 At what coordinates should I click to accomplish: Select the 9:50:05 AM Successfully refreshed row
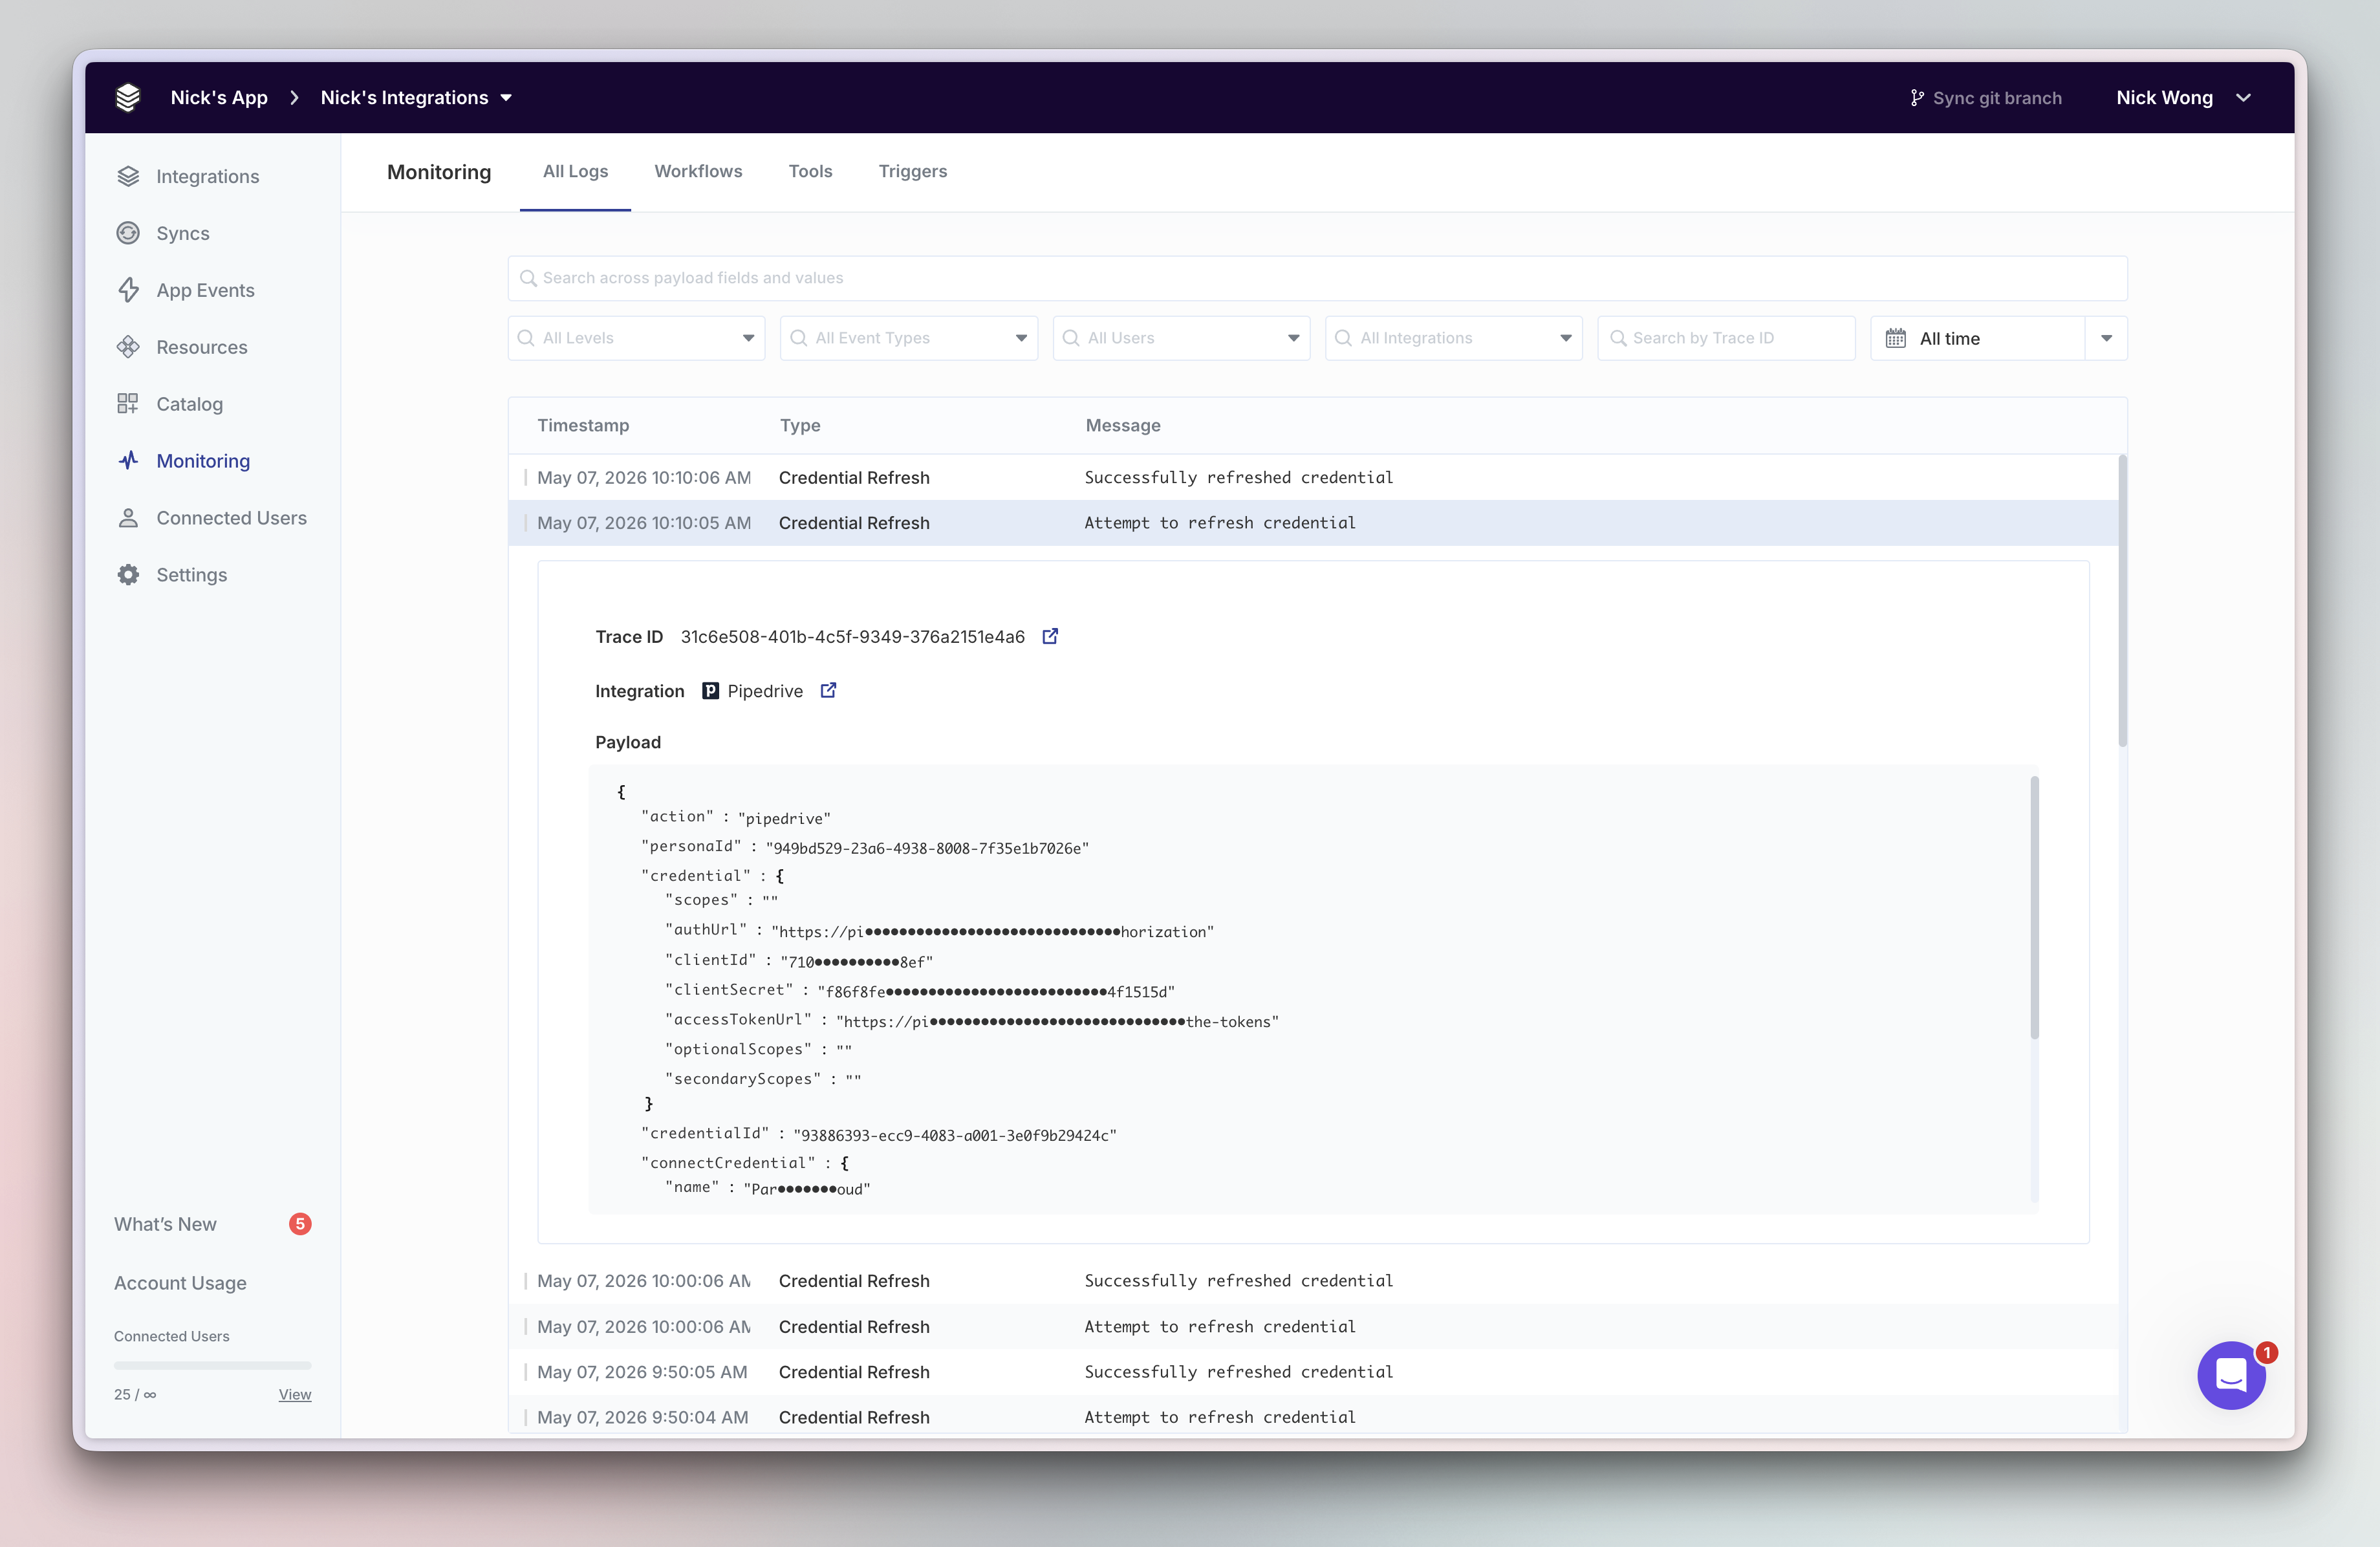click(x=1313, y=1372)
